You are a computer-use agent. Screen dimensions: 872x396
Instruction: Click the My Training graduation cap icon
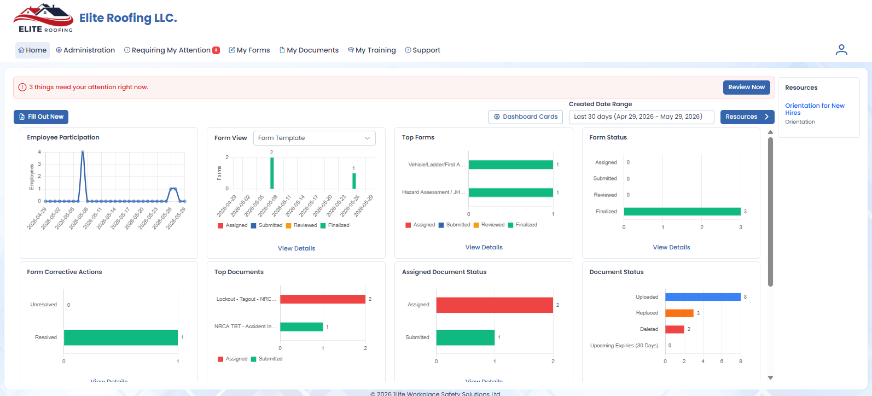(x=351, y=50)
